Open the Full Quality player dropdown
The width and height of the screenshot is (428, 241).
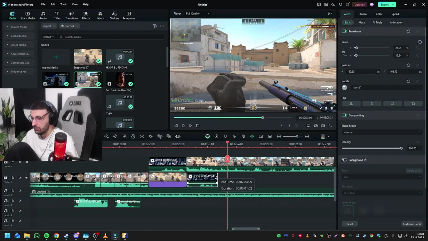pos(198,13)
